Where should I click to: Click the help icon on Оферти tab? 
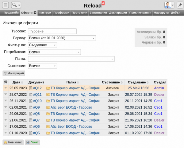pyautogui.click(x=35, y=13)
